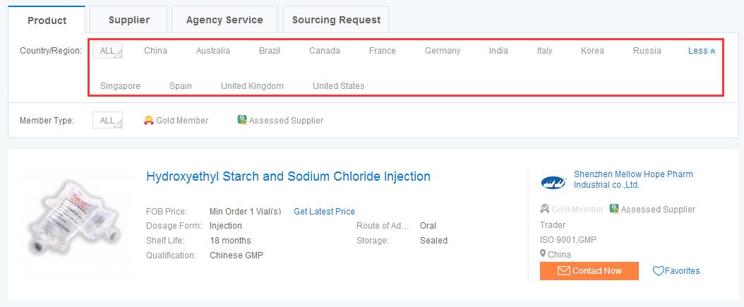
Task: Click the location pin icon near China
Action: coord(543,254)
